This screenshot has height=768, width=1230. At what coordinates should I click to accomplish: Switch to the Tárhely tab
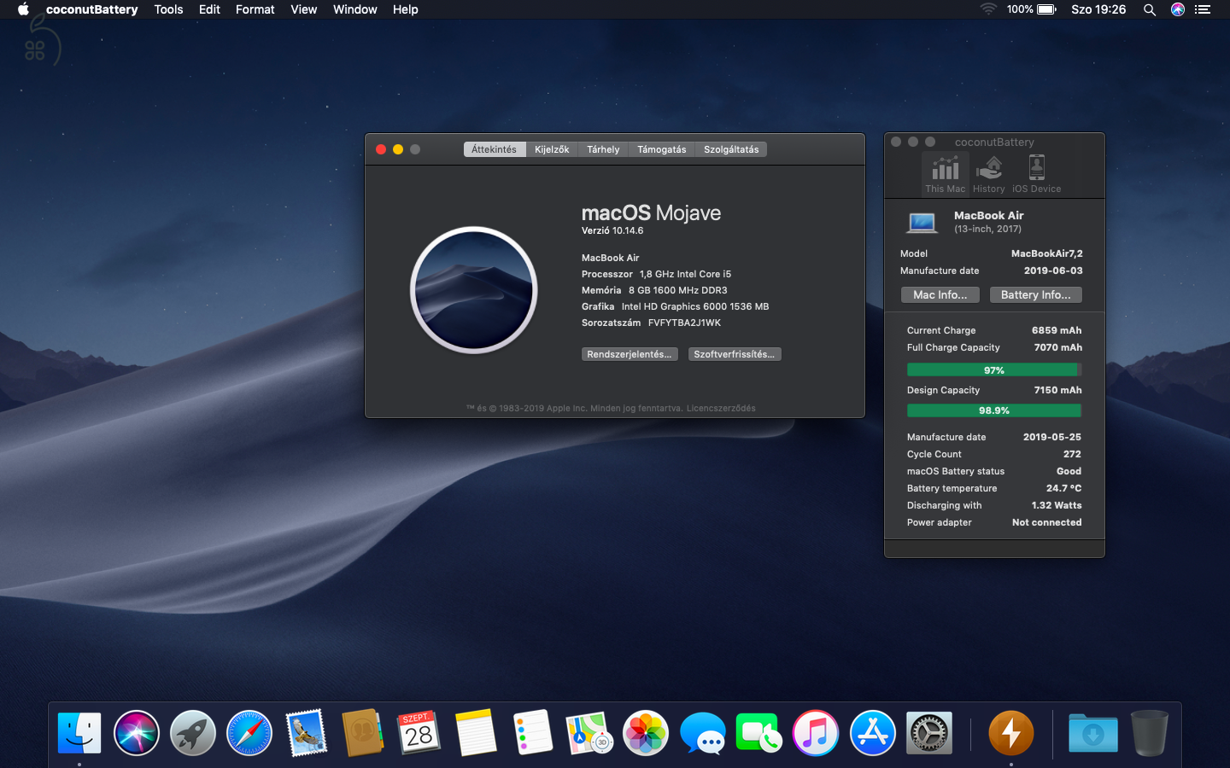603,149
